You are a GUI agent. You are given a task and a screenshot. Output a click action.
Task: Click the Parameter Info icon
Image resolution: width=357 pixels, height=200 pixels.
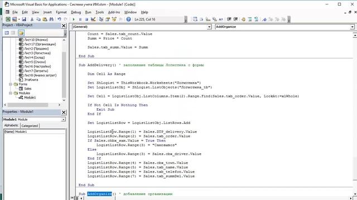click(214, 19)
